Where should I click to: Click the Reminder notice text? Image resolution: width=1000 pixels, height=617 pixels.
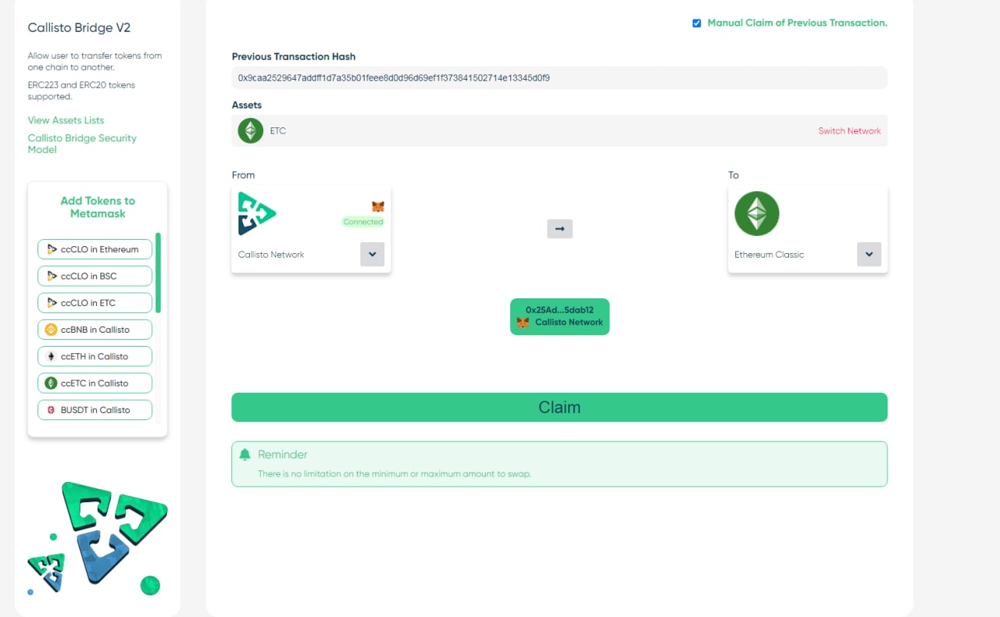[x=395, y=474]
